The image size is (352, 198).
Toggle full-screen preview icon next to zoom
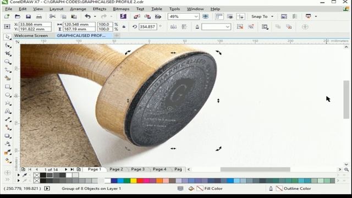pos(205,16)
